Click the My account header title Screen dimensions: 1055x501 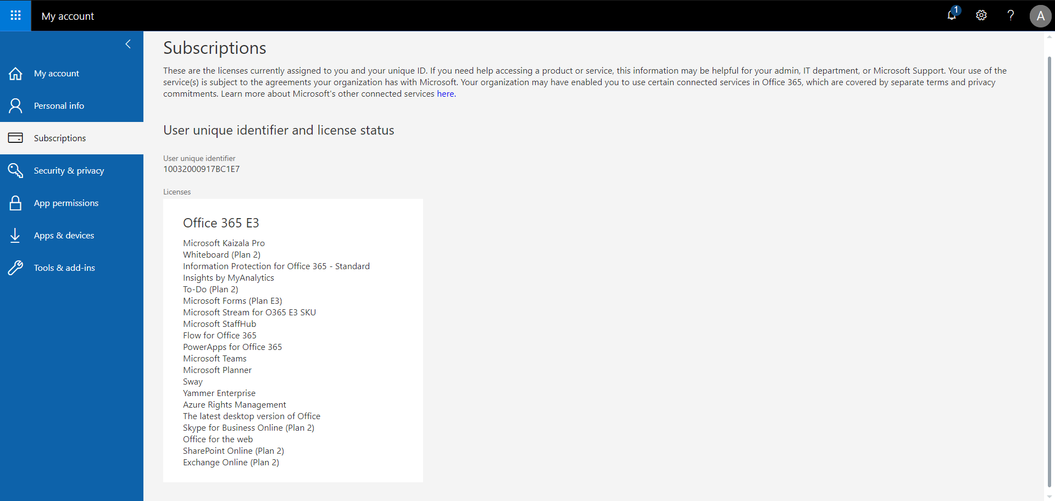tap(68, 16)
